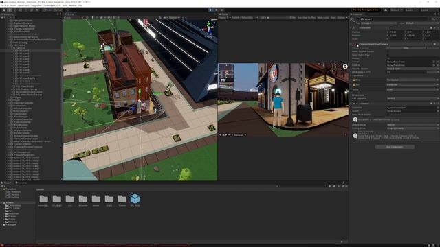Adjust the Lens Vertical FOV slider
Viewport: 440px width, 247px height.
tap(406, 72)
